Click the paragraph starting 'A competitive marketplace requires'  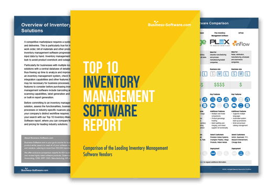47,51
